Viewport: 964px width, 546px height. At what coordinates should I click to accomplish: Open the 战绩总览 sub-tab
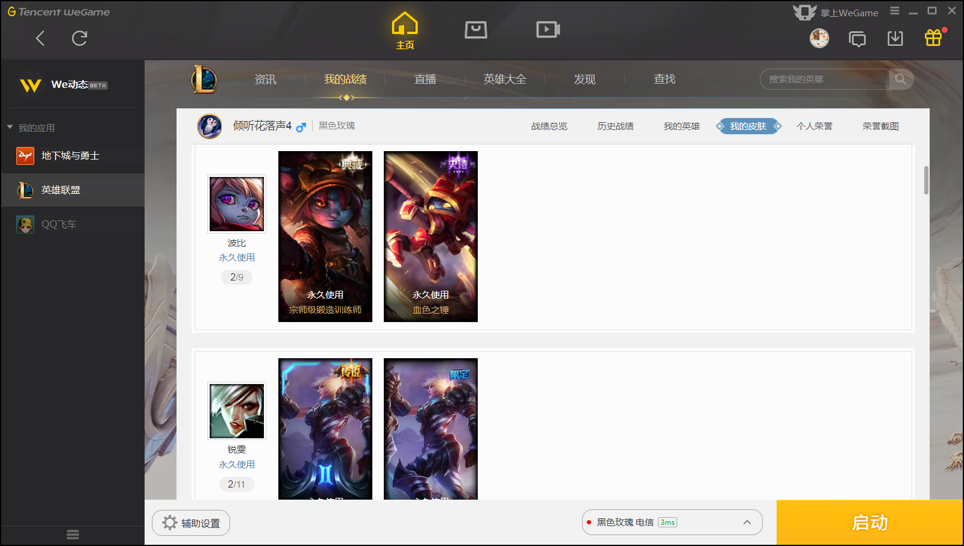click(549, 126)
